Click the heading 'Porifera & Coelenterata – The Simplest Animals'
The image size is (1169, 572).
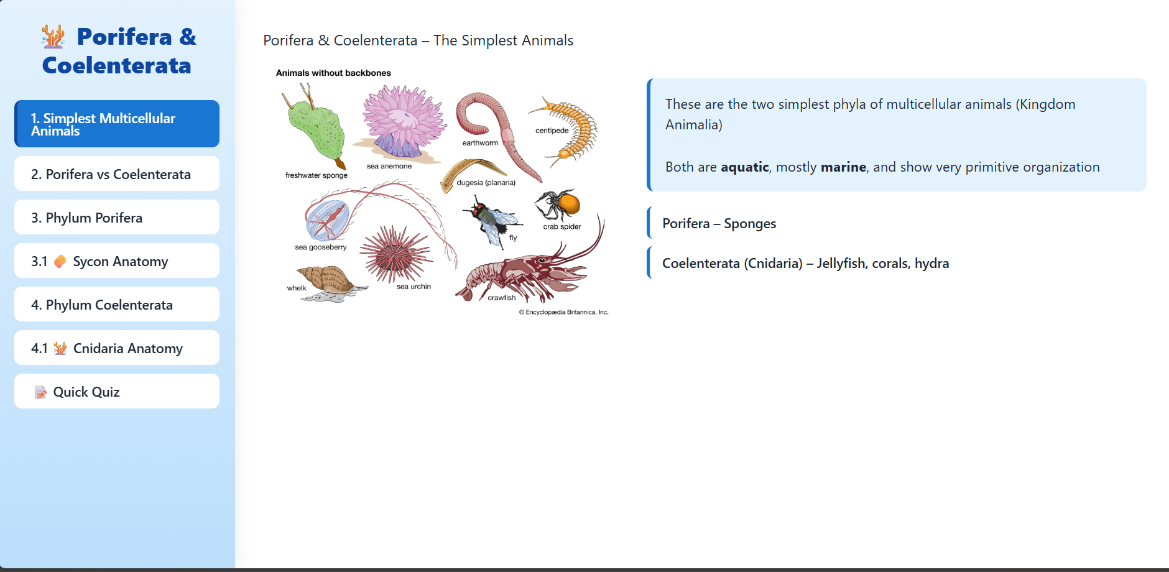tap(418, 40)
